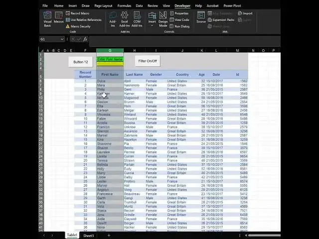Click the Insert Function fx icon
This screenshot has height=239, width=319.
[85, 39]
